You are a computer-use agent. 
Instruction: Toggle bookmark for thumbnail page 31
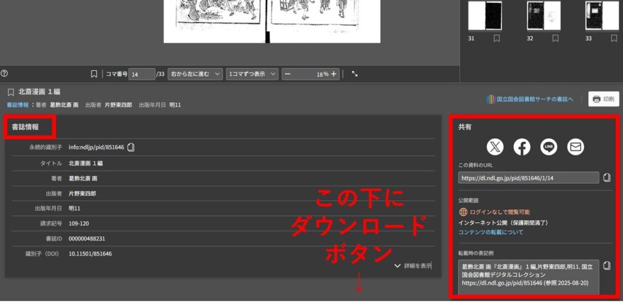click(x=497, y=38)
